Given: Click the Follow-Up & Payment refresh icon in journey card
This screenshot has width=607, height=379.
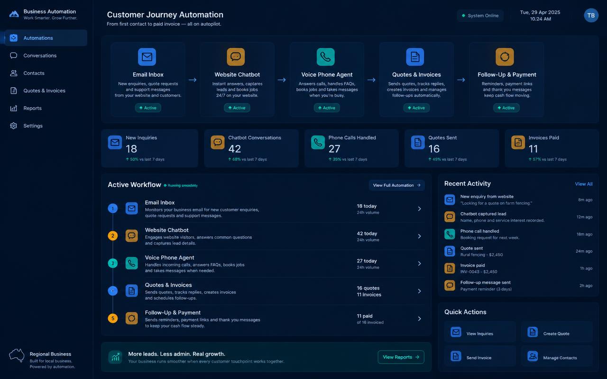Looking at the screenshot, I should [505, 57].
